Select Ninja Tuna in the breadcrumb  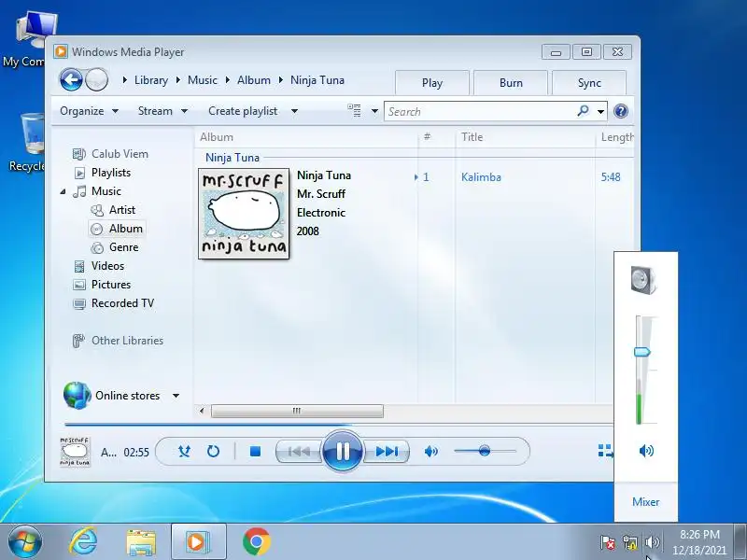pyautogui.click(x=317, y=80)
